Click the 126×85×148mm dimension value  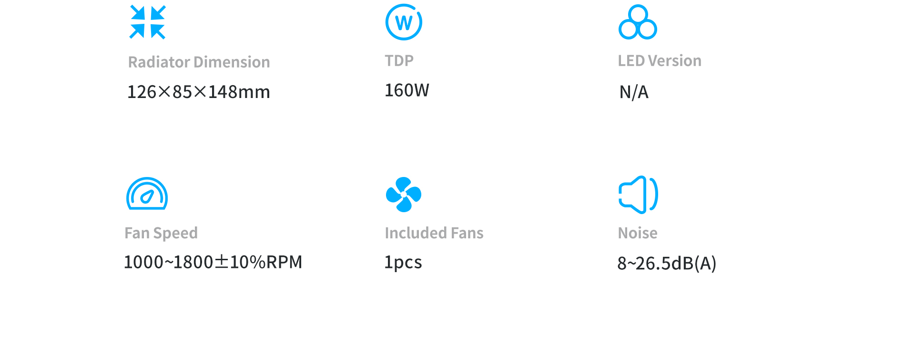(199, 92)
